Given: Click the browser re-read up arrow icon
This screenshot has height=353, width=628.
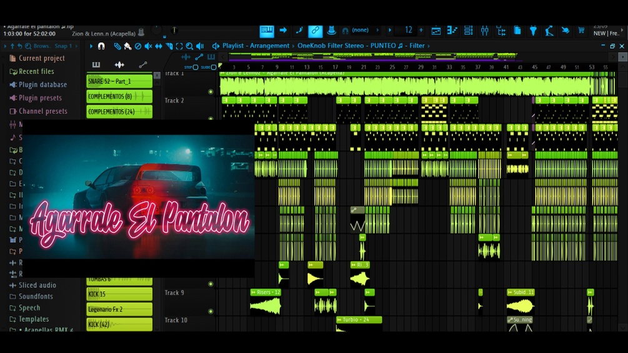Looking at the screenshot, I should coord(12,46).
